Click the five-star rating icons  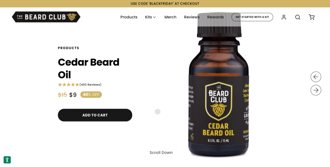[x=68, y=85]
